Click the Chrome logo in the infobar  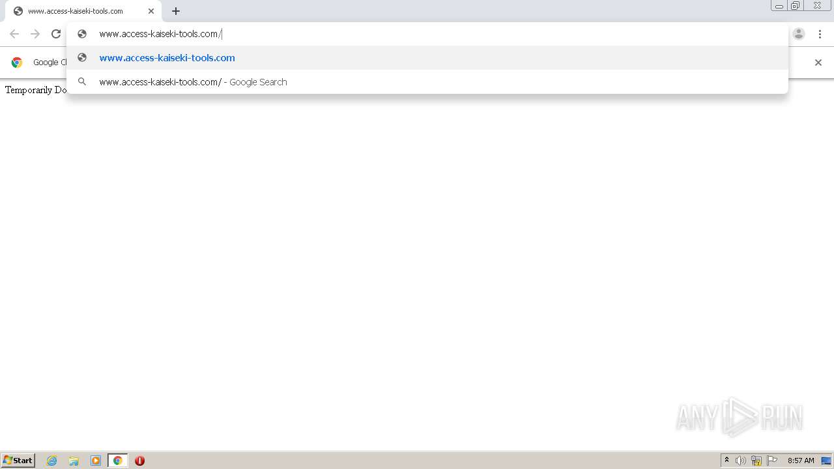pos(17,63)
